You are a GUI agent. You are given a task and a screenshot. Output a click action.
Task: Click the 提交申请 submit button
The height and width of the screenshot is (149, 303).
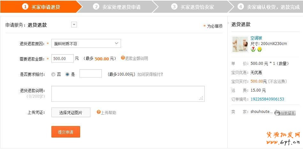click(x=65, y=132)
